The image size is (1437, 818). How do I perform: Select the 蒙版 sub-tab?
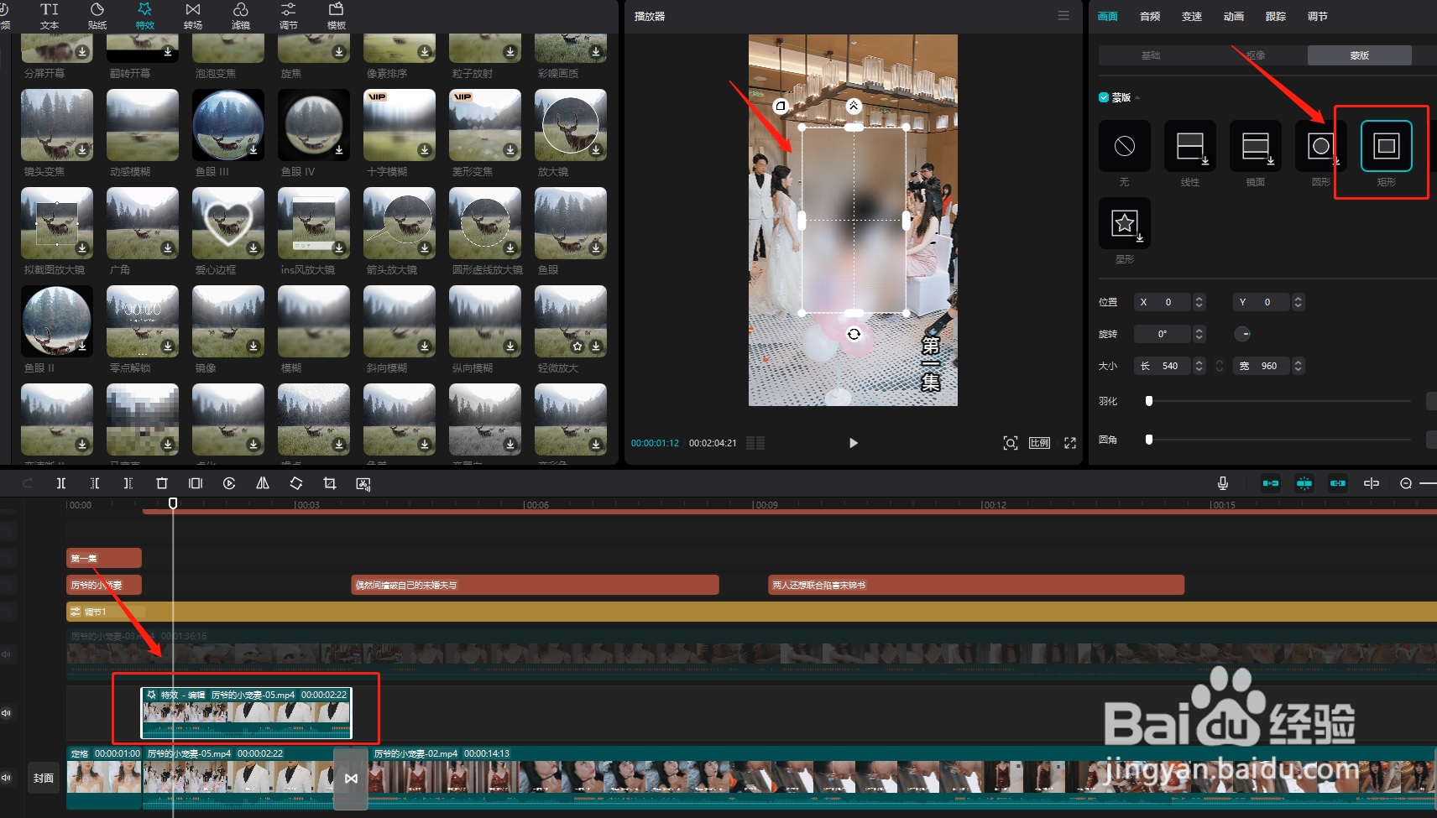[1360, 55]
